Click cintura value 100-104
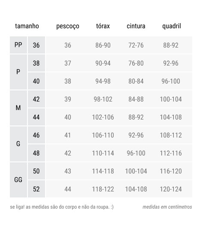The image size is (200, 227). pyautogui.click(x=136, y=171)
